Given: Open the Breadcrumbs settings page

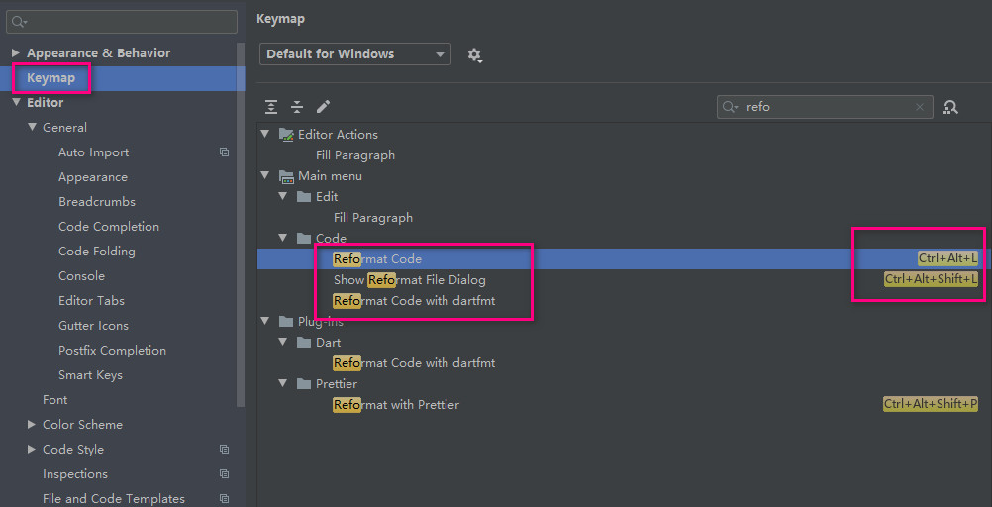Looking at the screenshot, I should [x=97, y=202].
